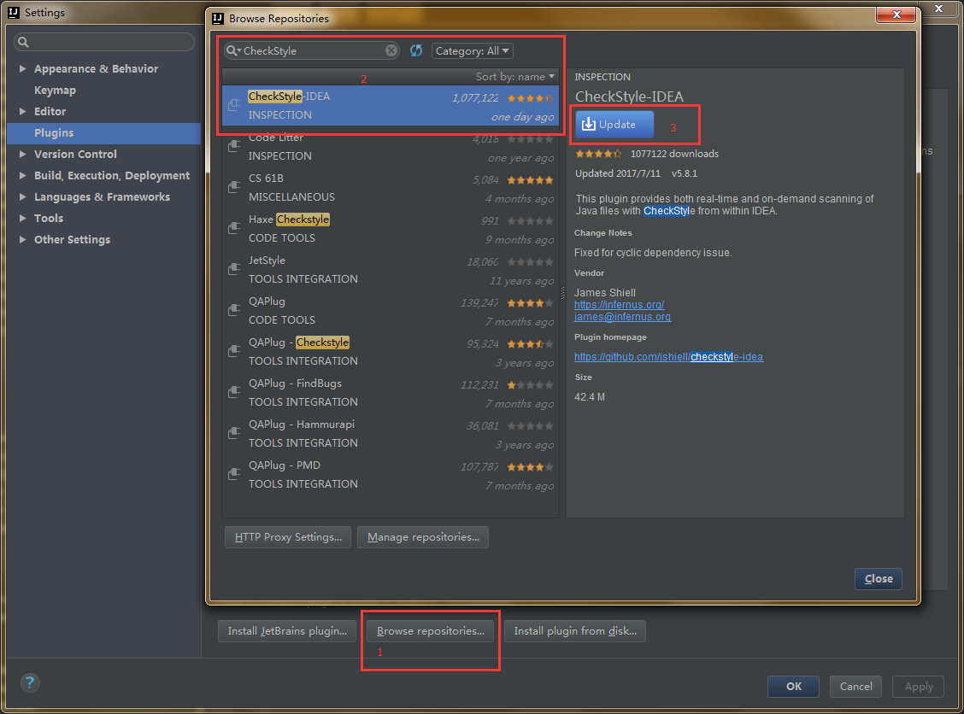This screenshot has width=964, height=714.
Task: Select the QAPlug - PMD plugin
Action: (391, 474)
